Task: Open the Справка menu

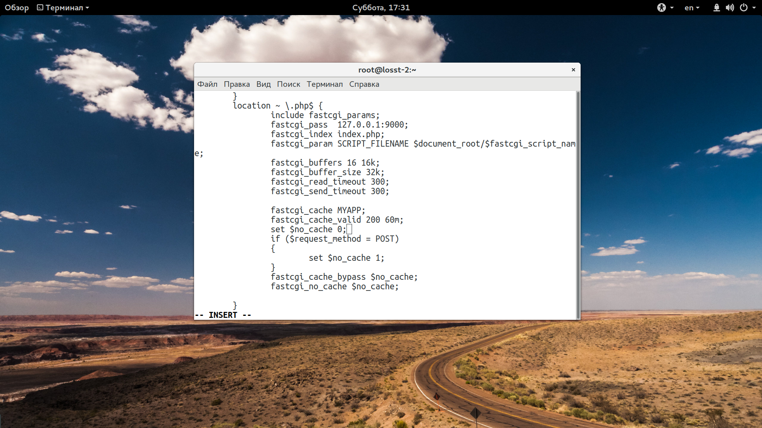Action: [364, 84]
